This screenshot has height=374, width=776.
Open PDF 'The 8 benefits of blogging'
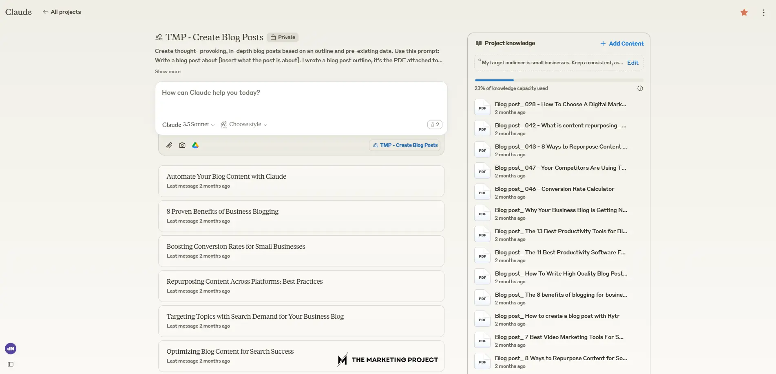[559, 298]
